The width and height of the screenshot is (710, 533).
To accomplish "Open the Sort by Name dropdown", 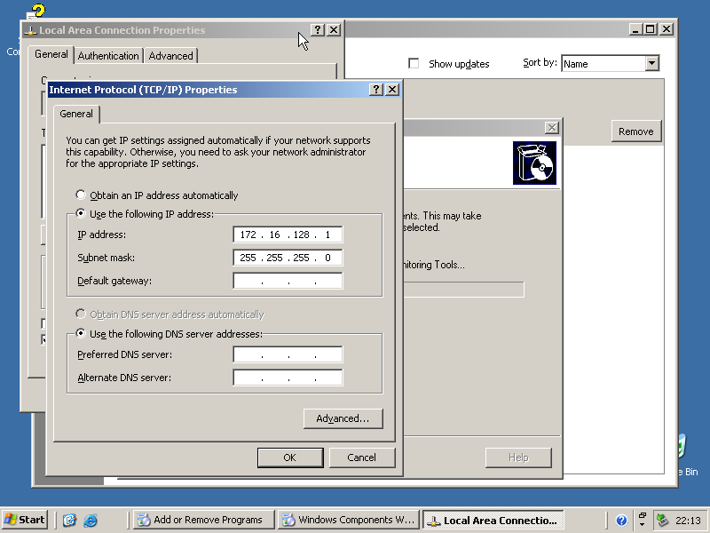I will click(x=651, y=64).
